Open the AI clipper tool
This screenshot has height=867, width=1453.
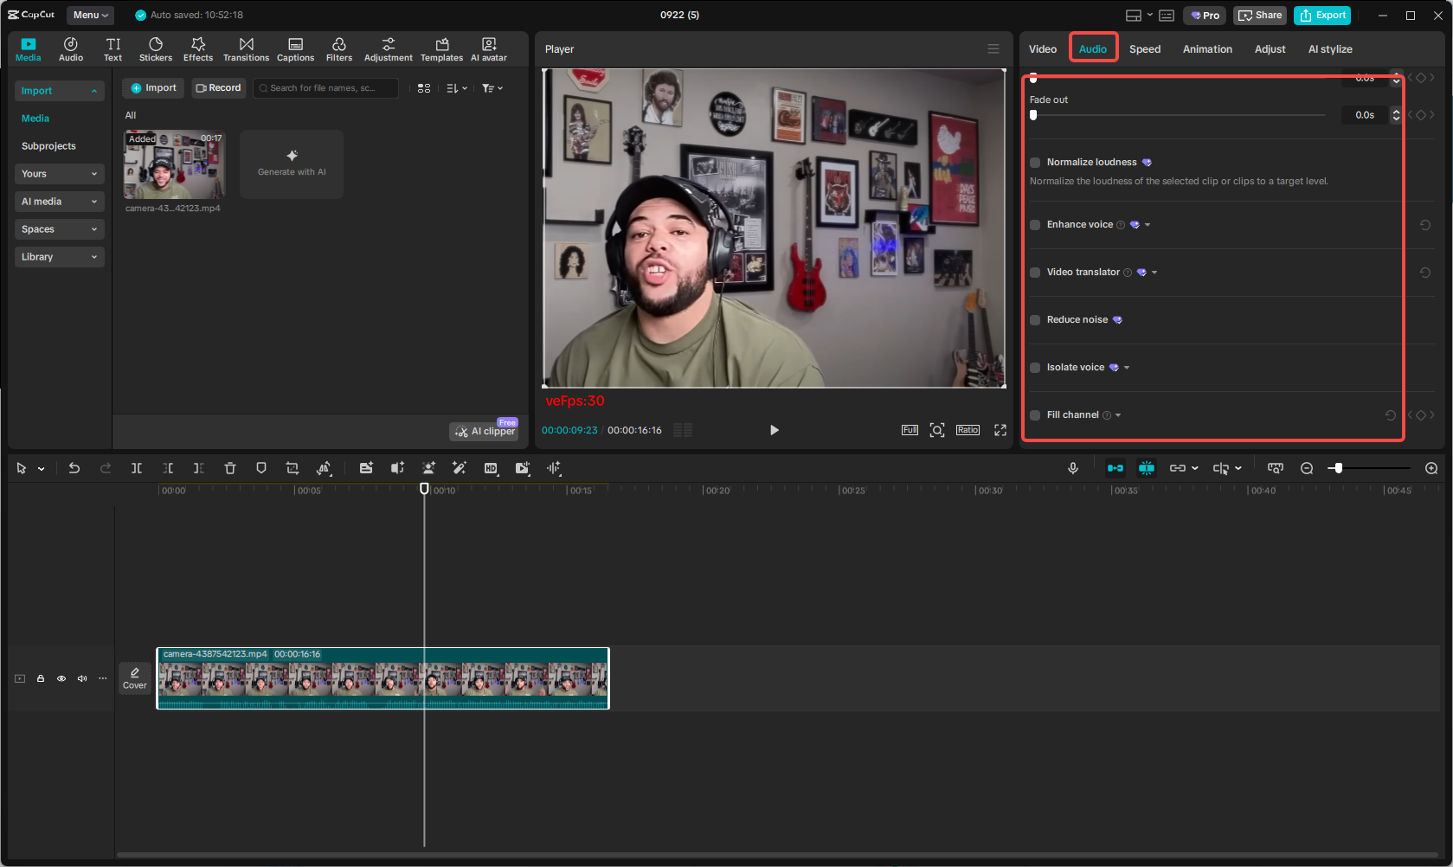click(x=483, y=430)
